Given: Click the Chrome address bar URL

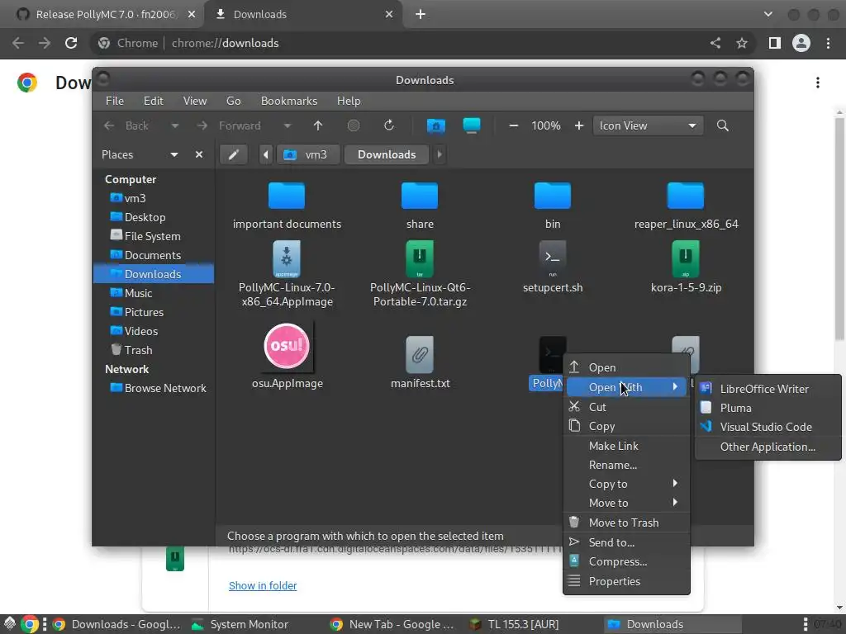Looking at the screenshot, I should [225, 43].
